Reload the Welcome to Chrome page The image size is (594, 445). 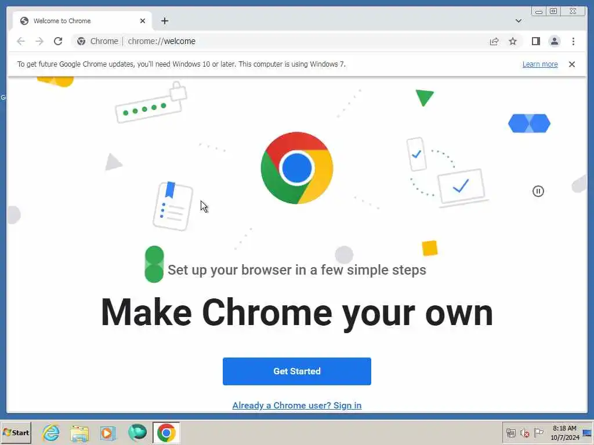tap(58, 41)
